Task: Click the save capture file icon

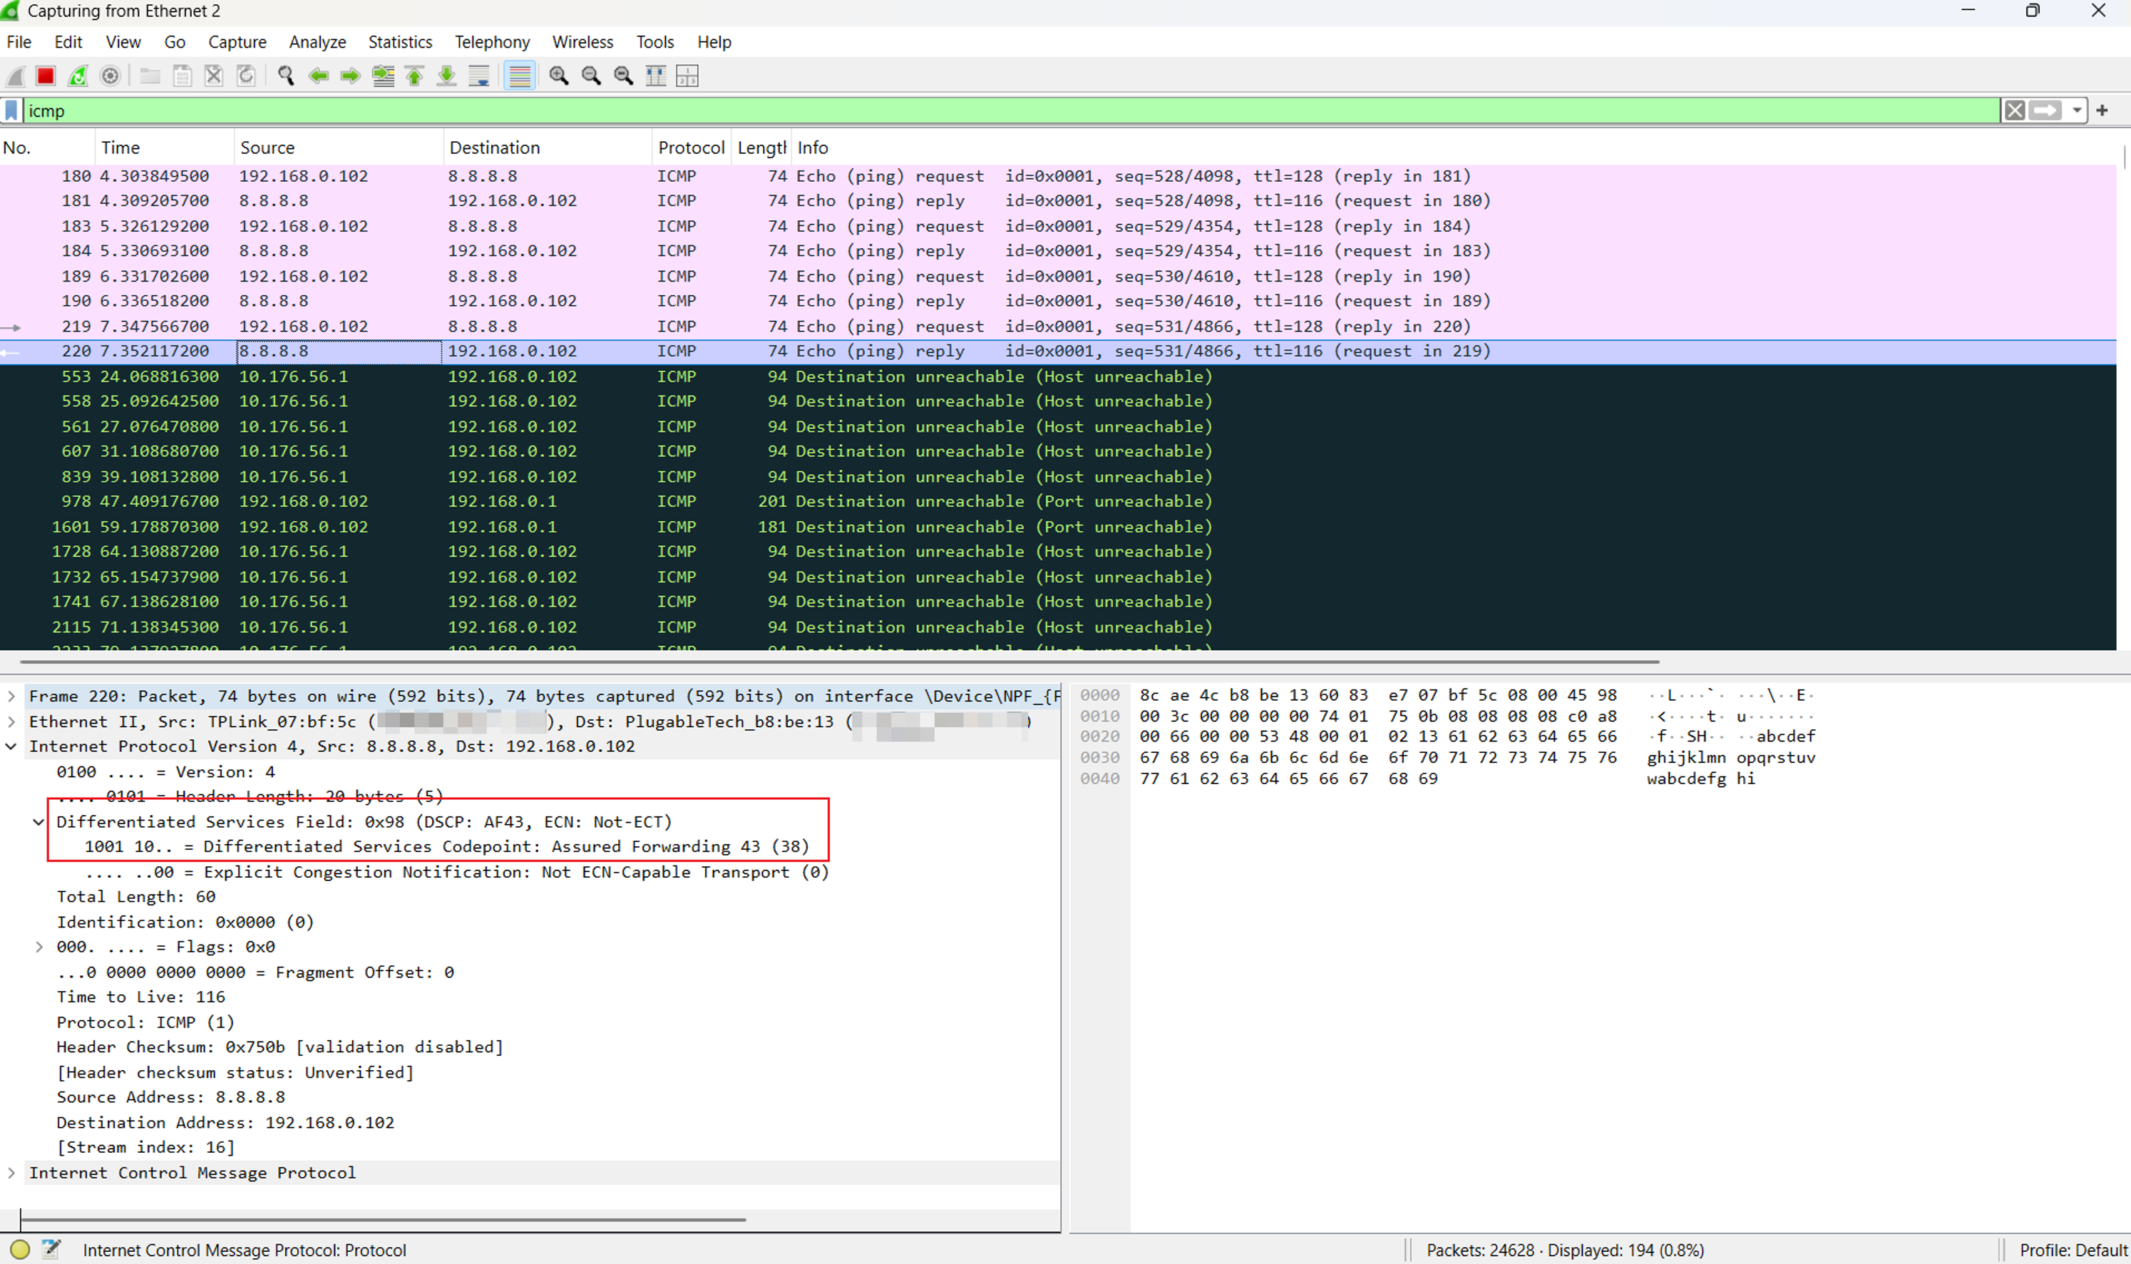Action: 183,76
